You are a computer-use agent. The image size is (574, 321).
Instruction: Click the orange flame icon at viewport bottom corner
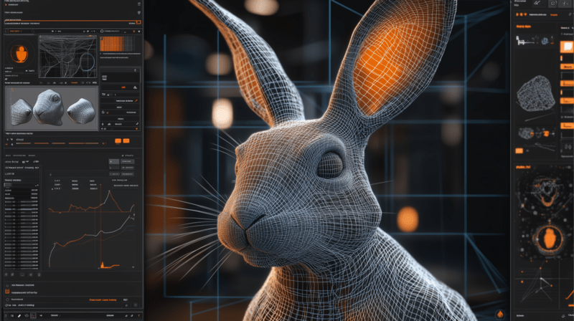pos(500,314)
